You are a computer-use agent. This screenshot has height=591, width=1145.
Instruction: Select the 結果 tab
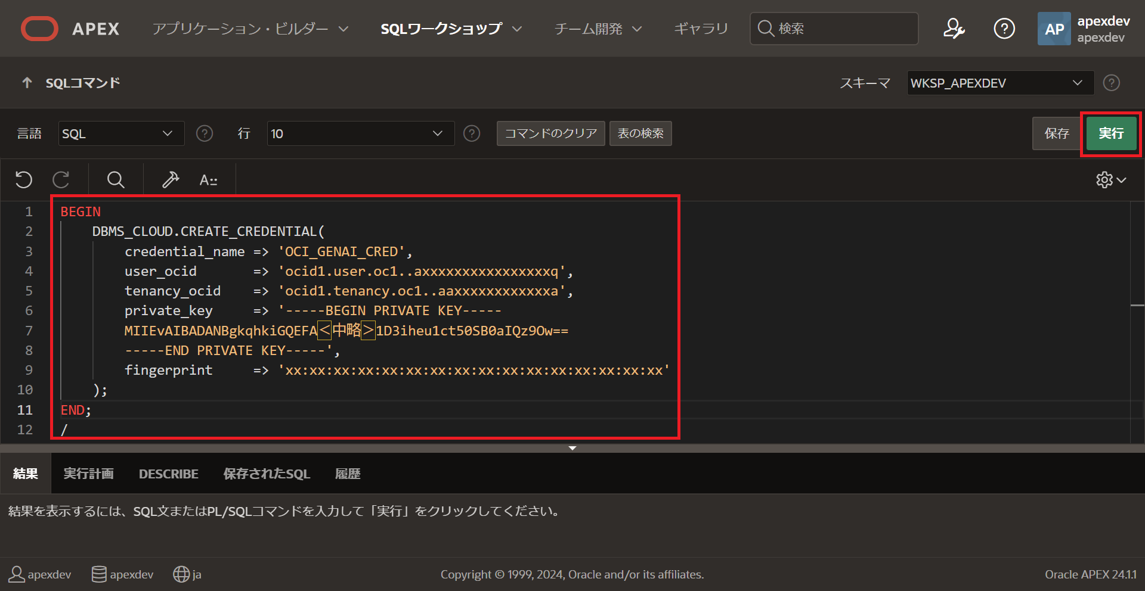tap(26, 474)
